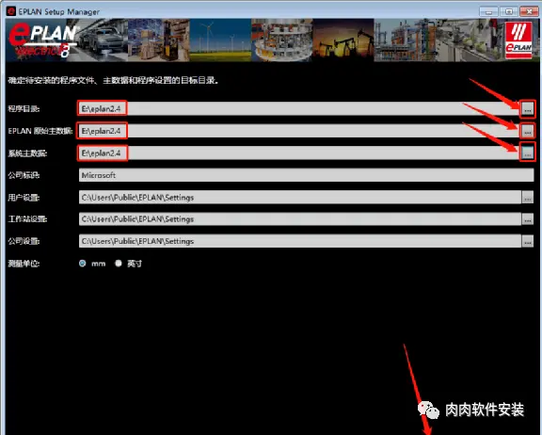The height and width of the screenshot is (435, 542).
Task: Minimize the EPLAN Setup Manager window
Action: (488, 11)
